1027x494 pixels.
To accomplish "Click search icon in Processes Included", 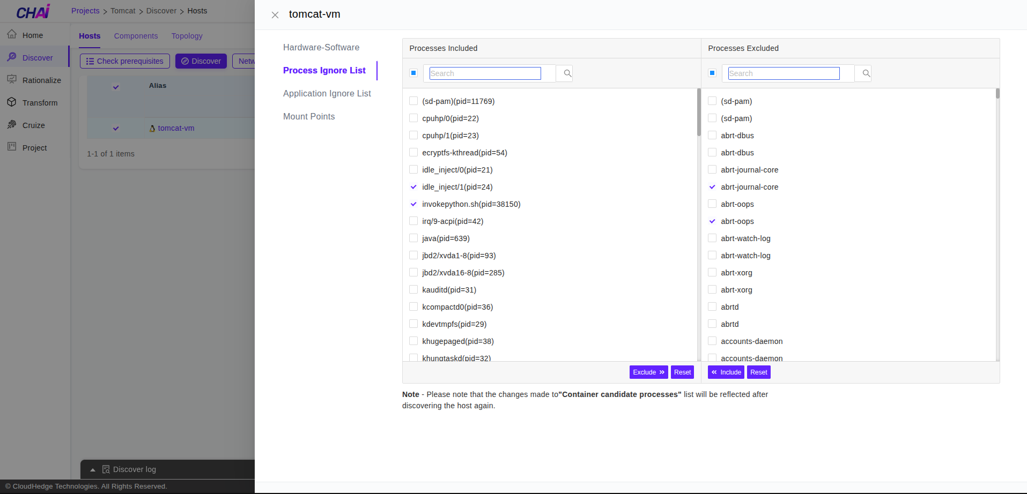I will click(567, 73).
